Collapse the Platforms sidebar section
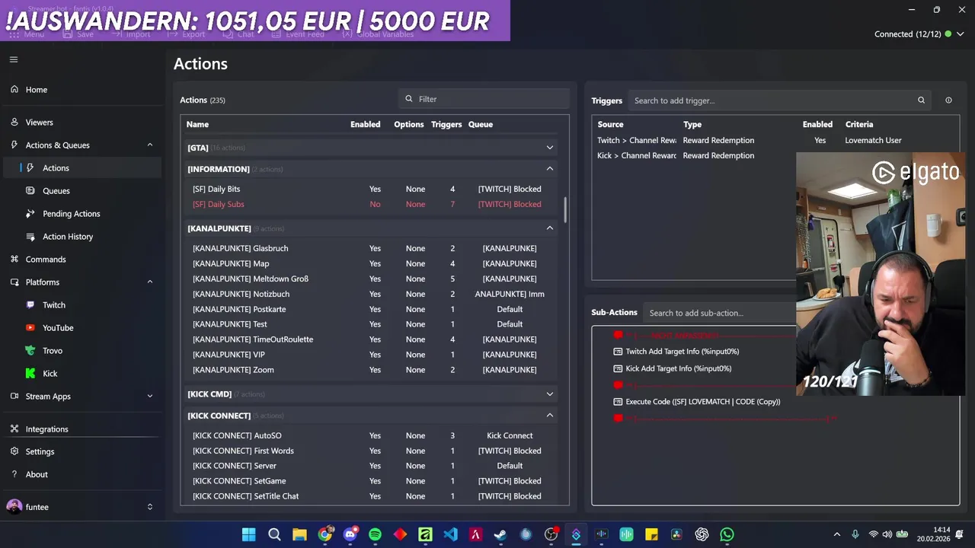Viewport: 975px width, 548px height. pos(149,282)
